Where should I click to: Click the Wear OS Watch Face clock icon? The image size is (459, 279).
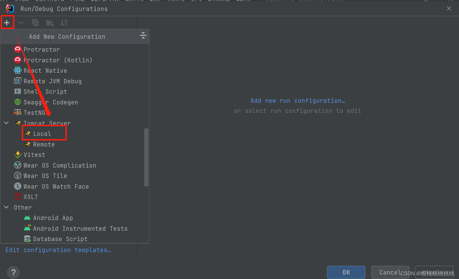point(18,186)
